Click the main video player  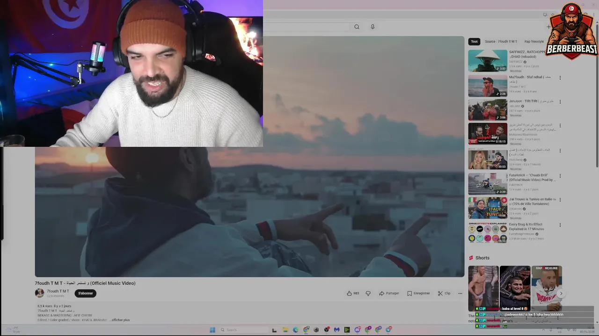tap(249, 156)
